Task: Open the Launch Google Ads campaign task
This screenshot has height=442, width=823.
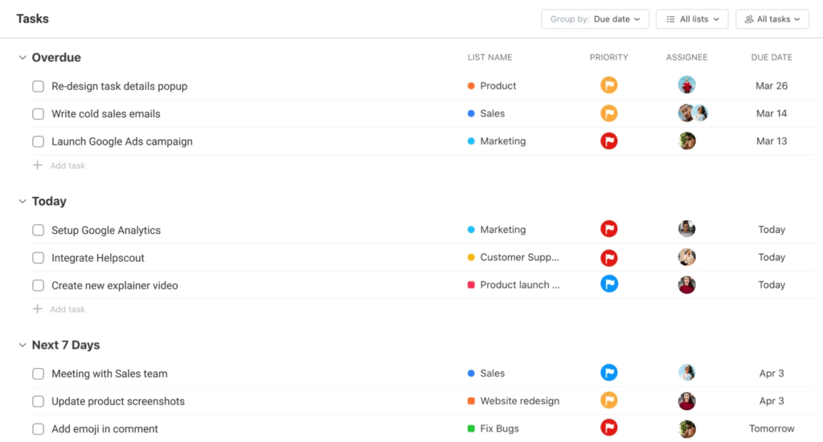Action: point(122,141)
